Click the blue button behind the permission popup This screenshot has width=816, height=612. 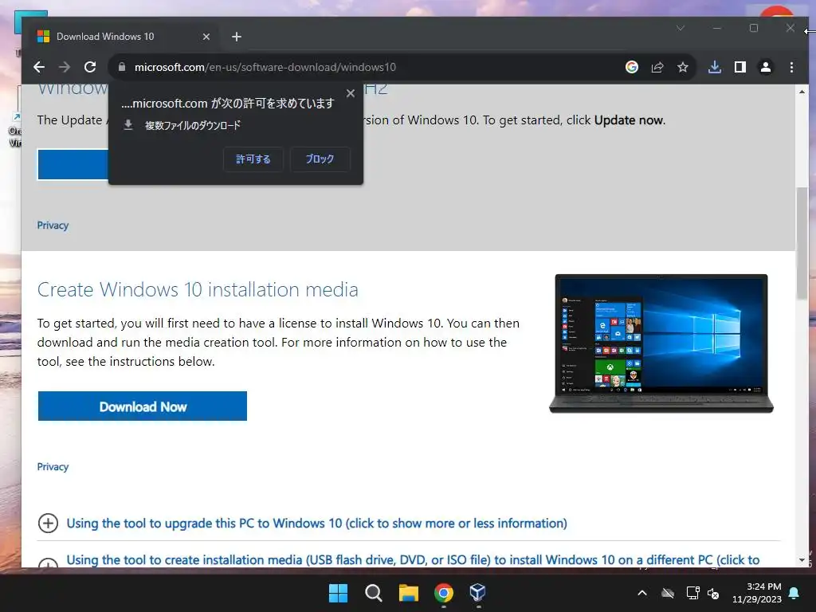[73, 164]
